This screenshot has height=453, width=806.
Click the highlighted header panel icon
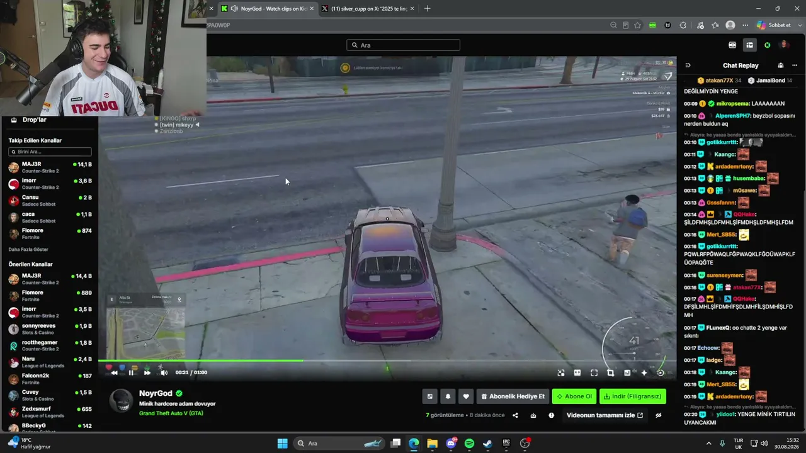coord(749,45)
